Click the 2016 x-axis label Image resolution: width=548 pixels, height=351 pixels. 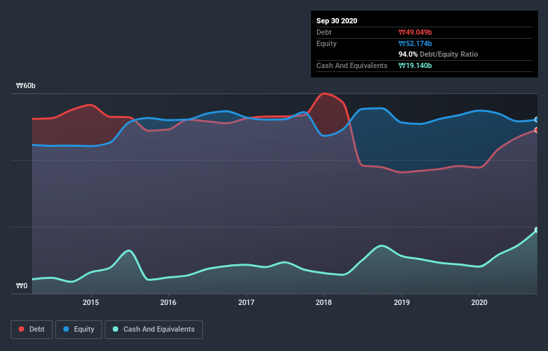click(168, 302)
